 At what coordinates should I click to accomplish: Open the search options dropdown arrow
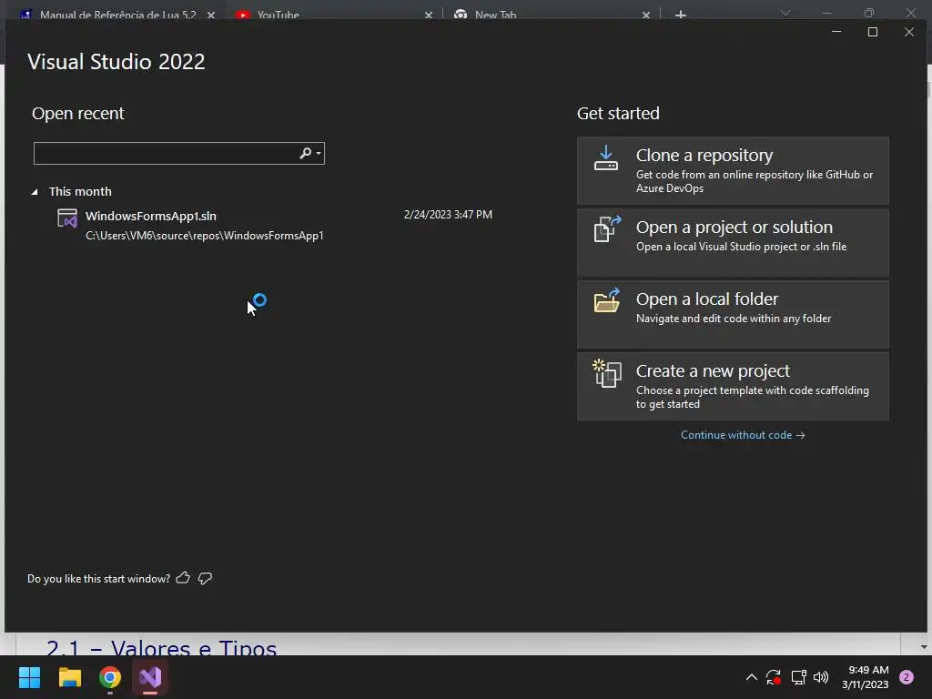[x=319, y=153]
